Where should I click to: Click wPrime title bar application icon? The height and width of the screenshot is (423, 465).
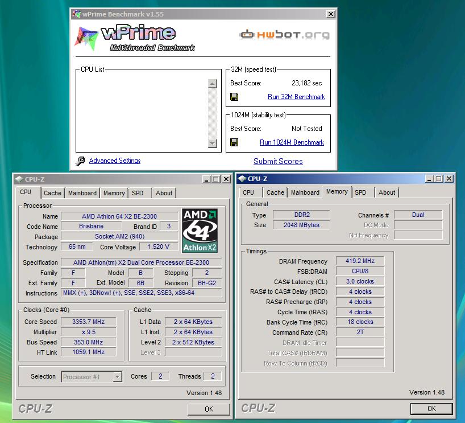[x=77, y=14]
